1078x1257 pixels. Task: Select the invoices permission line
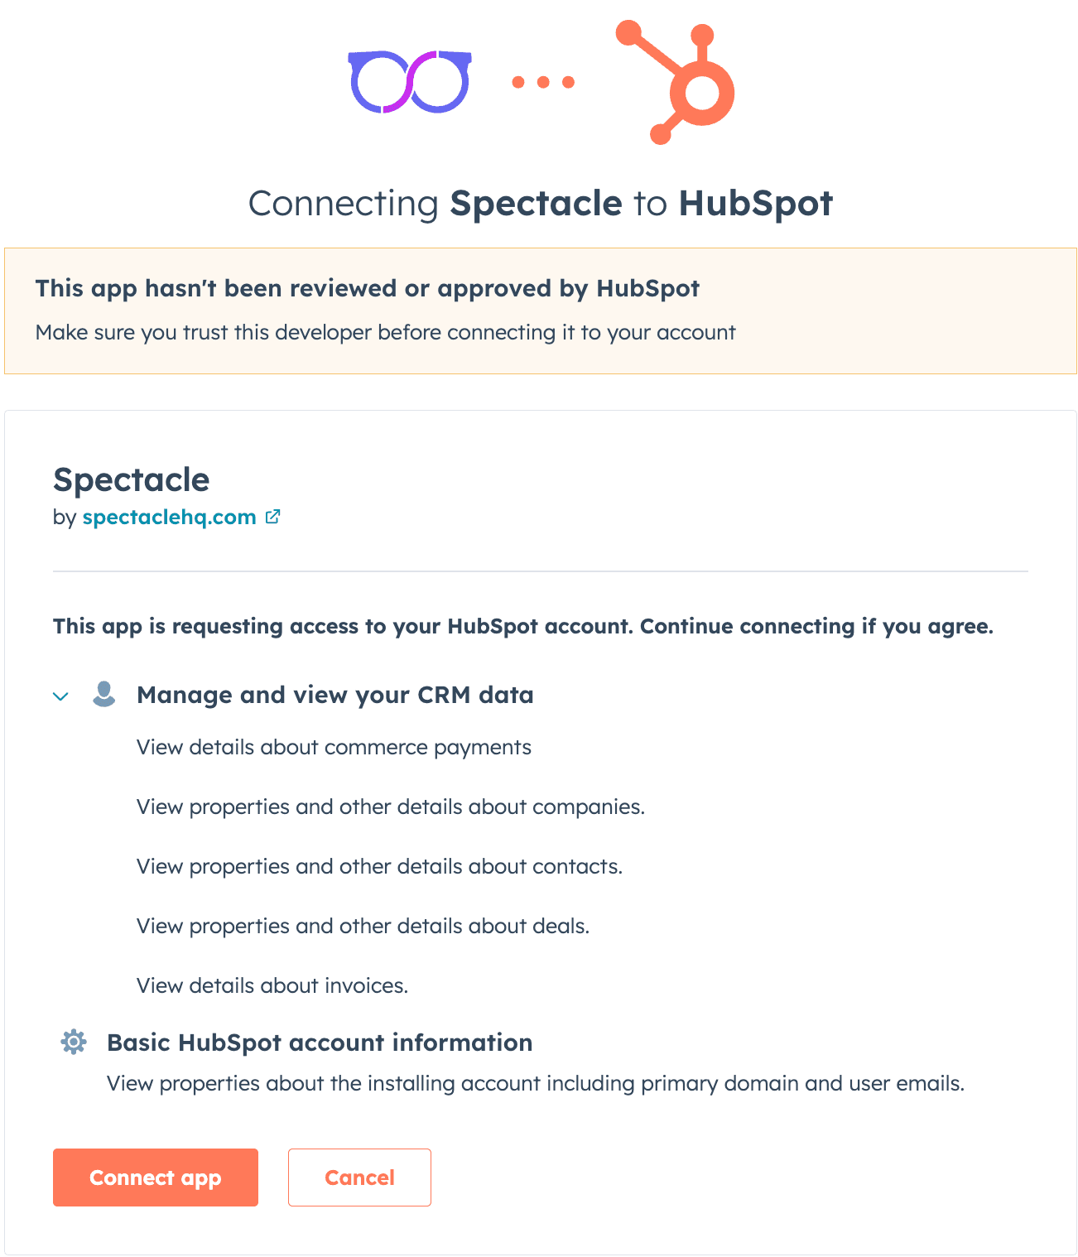coord(272,986)
